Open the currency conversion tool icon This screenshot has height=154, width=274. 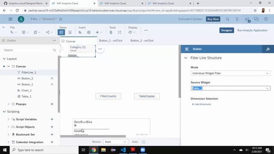tap(111, 33)
